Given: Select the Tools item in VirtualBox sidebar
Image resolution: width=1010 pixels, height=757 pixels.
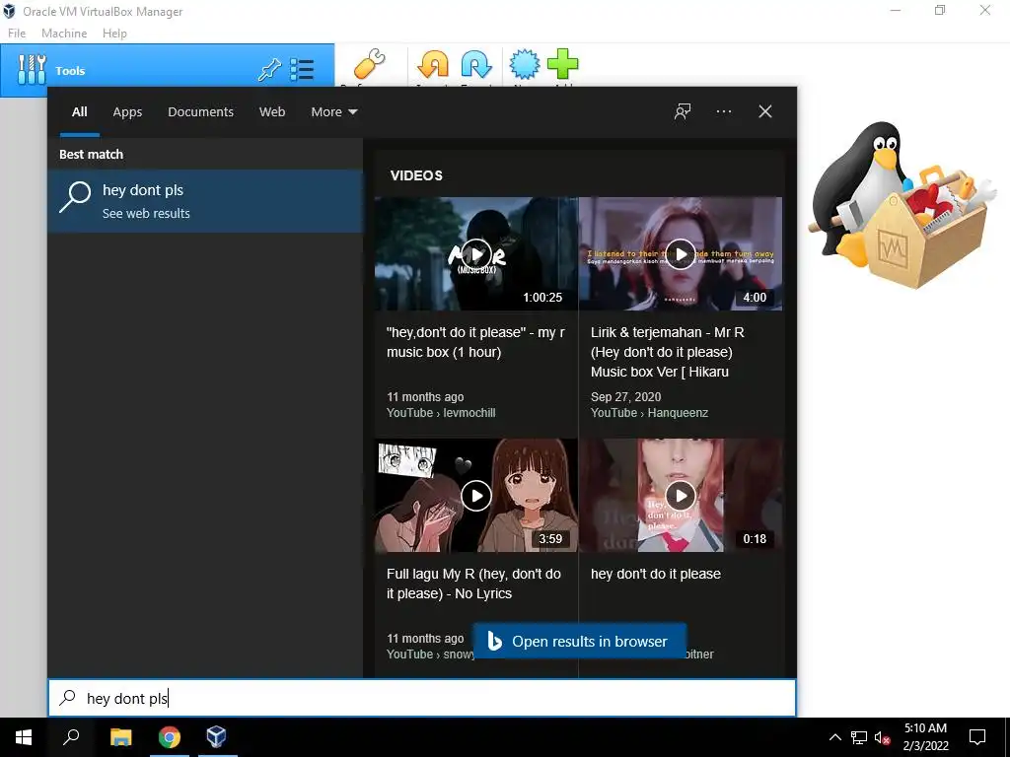Looking at the screenshot, I should 168,70.
